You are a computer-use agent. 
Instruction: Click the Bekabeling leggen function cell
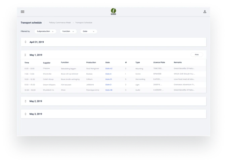click(x=69, y=69)
